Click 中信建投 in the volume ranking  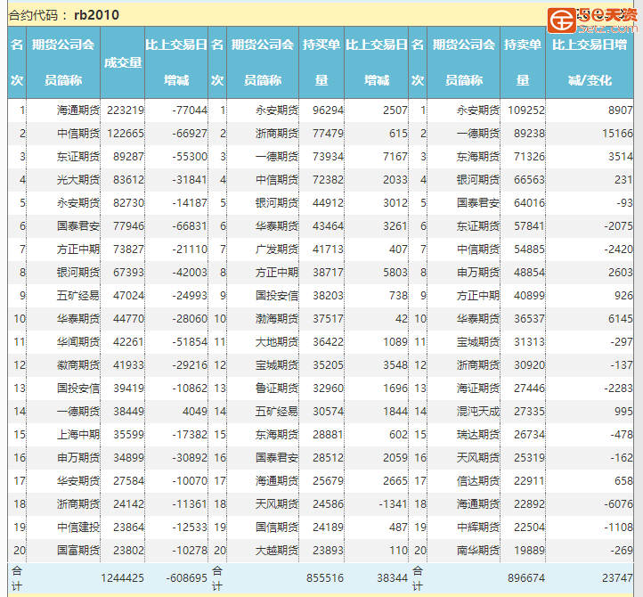(x=78, y=526)
